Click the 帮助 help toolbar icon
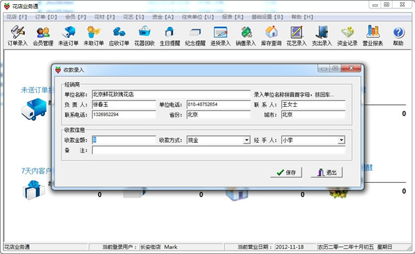The height and width of the screenshot is (254, 415). tap(398, 36)
